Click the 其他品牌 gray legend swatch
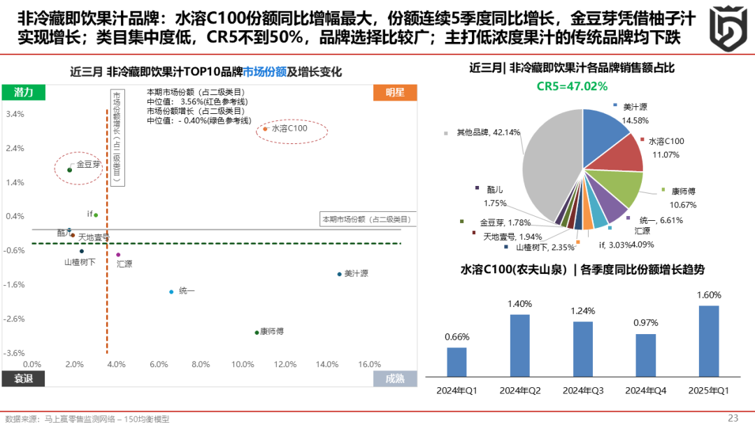 click(x=446, y=133)
